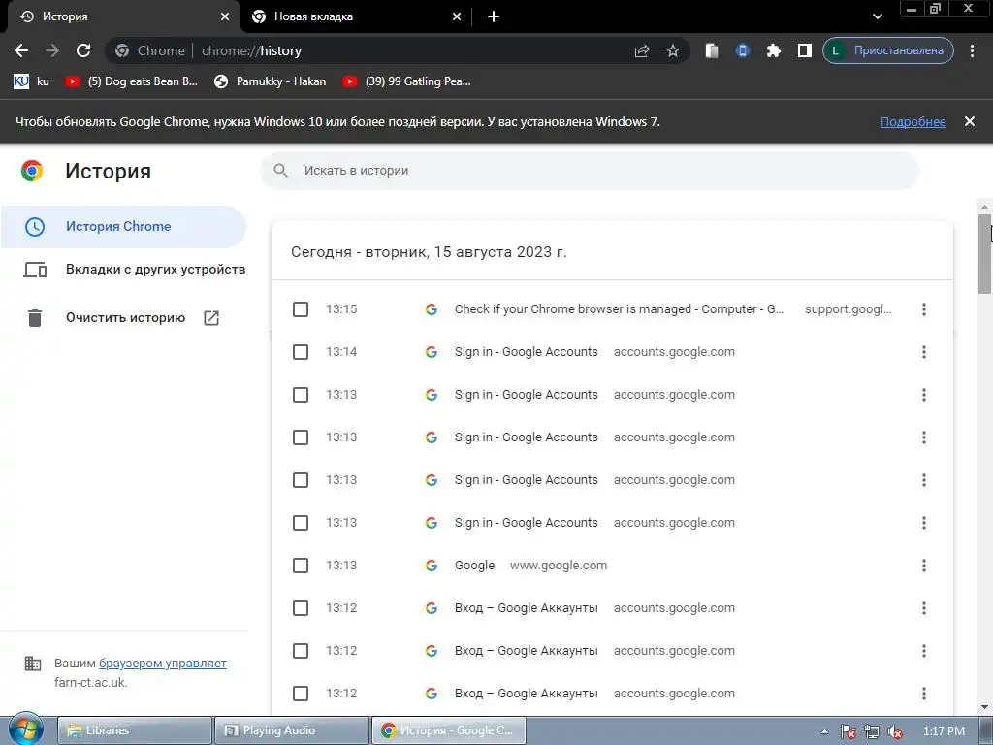Open the ku bookmark

click(31, 81)
